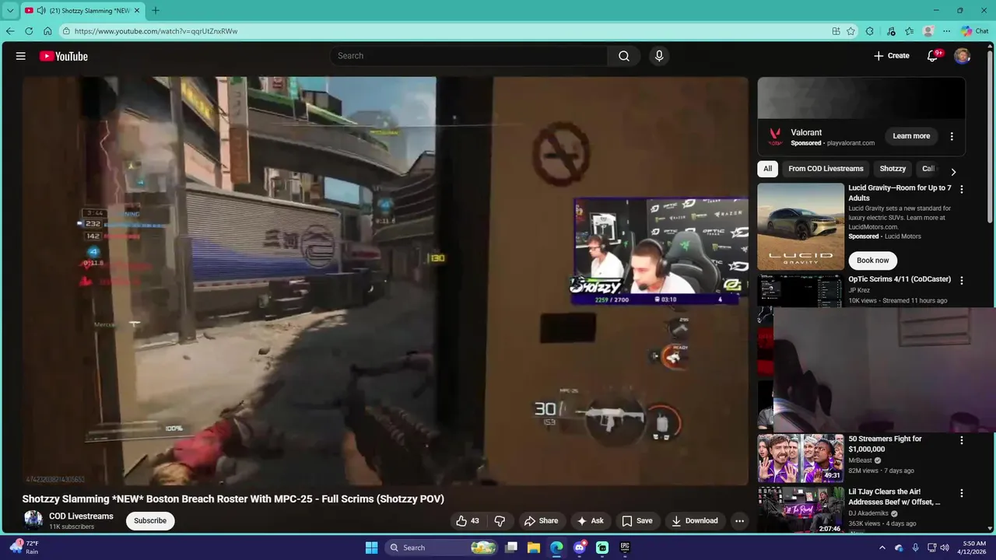This screenshot has height=560, width=996.
Task: Open options for 50 Streamers video
Action: coord(962,440)
